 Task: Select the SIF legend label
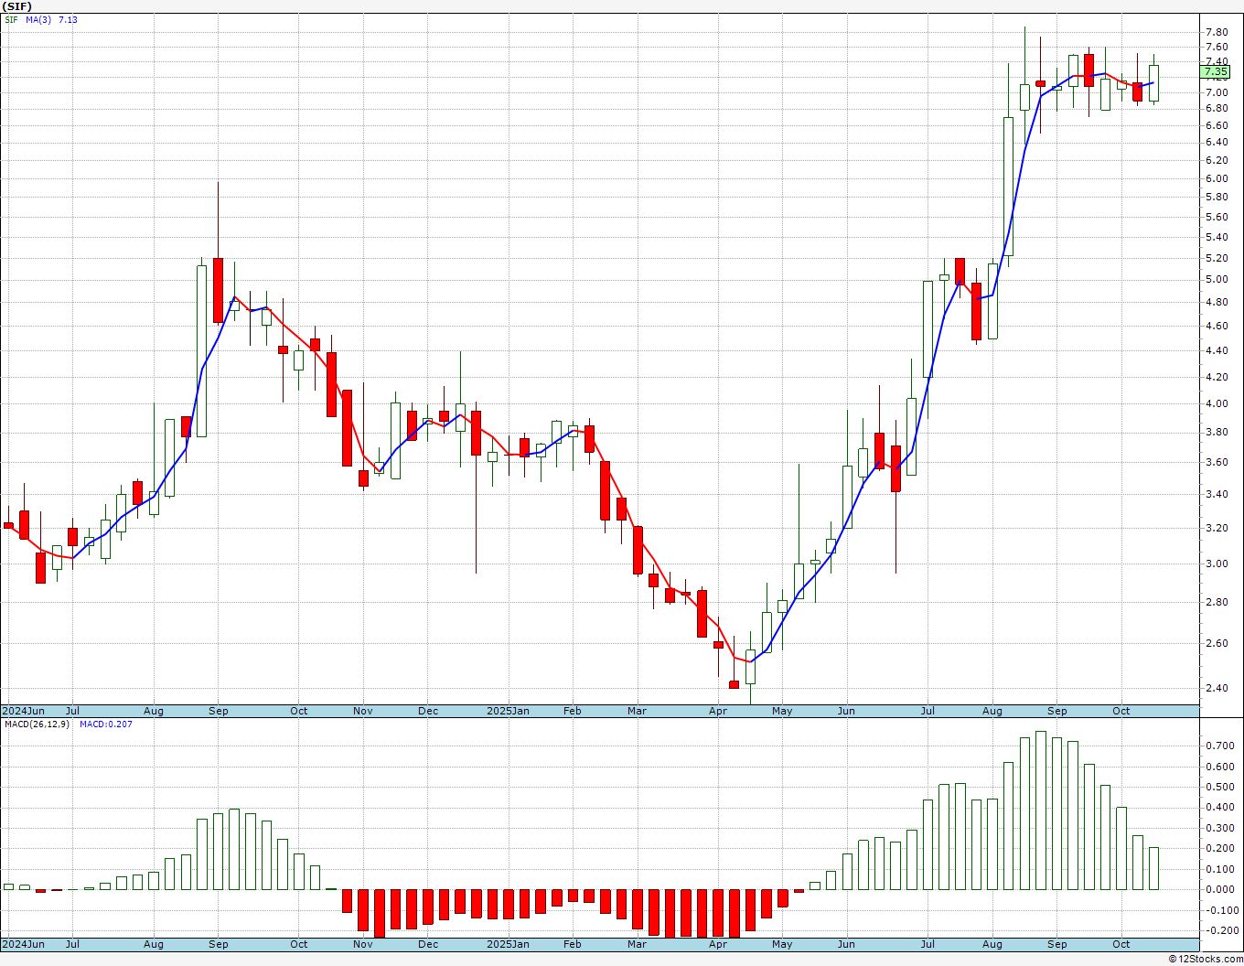click(x=11, y=19)
